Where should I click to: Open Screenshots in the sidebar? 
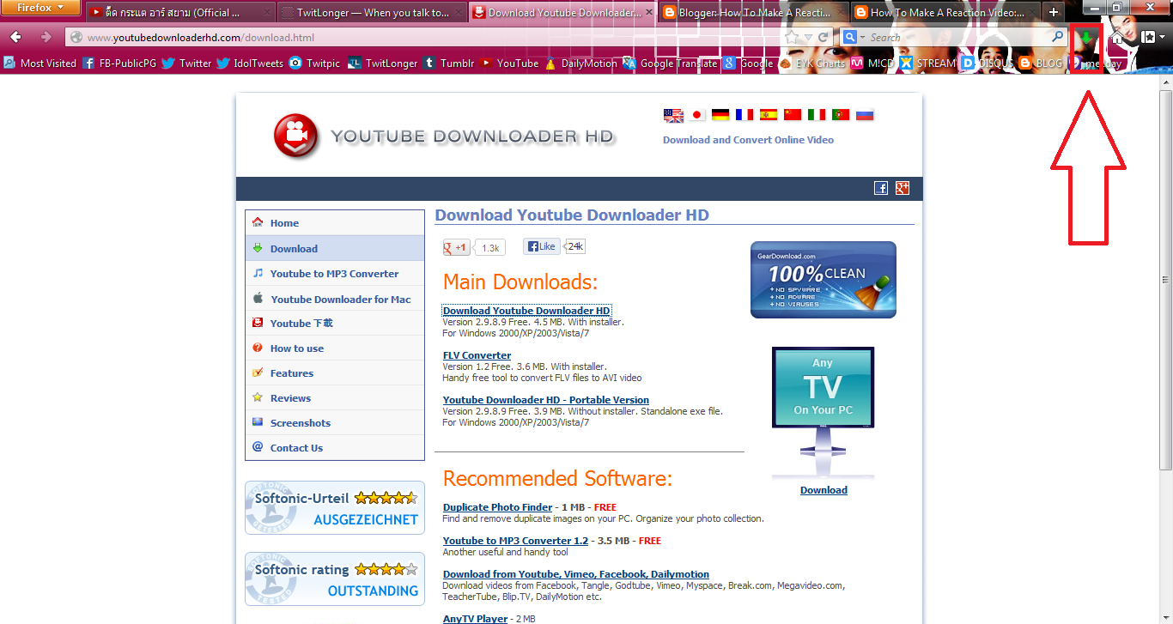pos(335,423)
